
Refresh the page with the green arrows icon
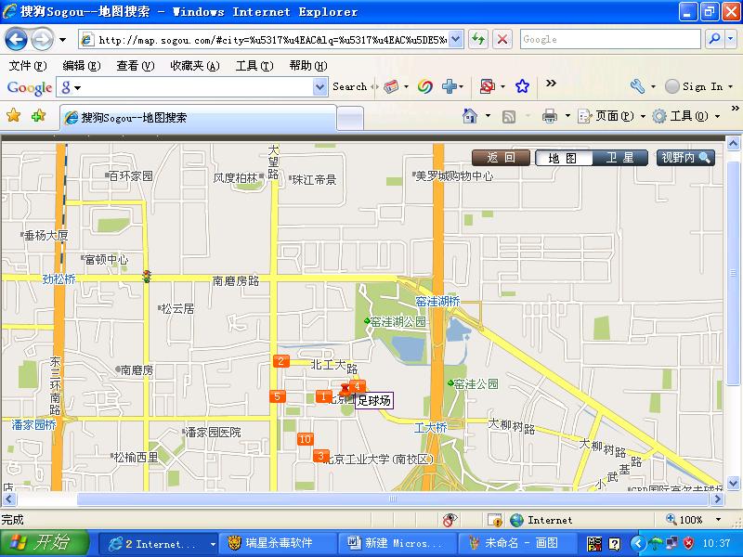click(478, 39)
